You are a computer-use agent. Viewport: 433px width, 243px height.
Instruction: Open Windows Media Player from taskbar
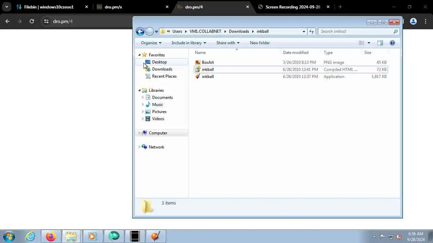[92, 236]
